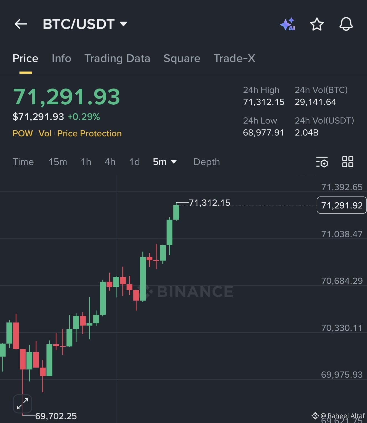367x423 pixels.
Task: Tap the current price marker 71,291.92
Action: click(x=342, y=205)
